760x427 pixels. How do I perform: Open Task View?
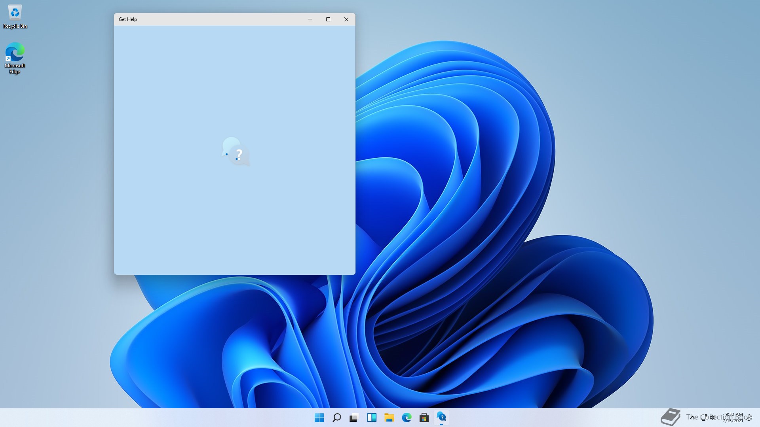[x=354, y=418]
